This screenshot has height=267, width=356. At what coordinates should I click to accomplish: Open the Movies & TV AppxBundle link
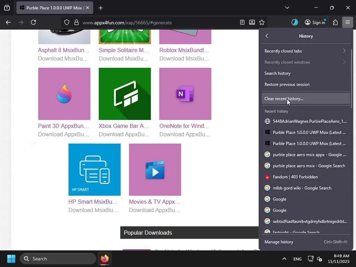[155, 202]
